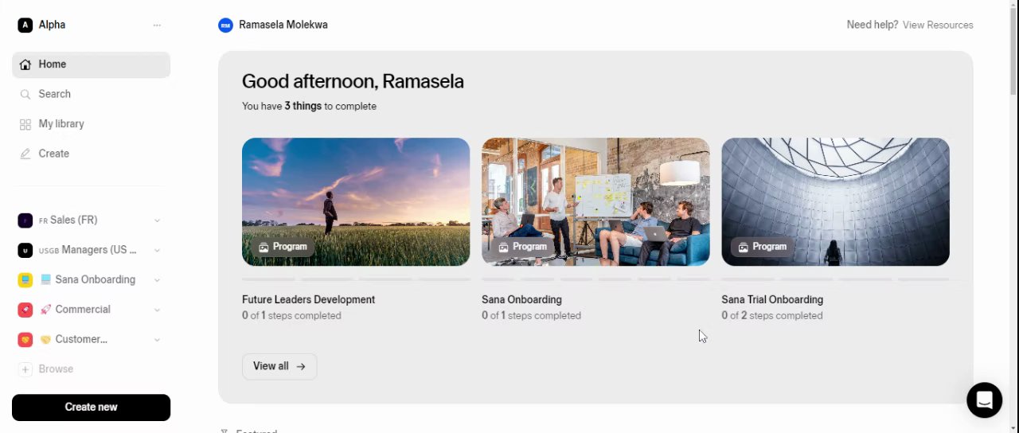Click the Alpha workspace logo icon

(x=25, y=25)
